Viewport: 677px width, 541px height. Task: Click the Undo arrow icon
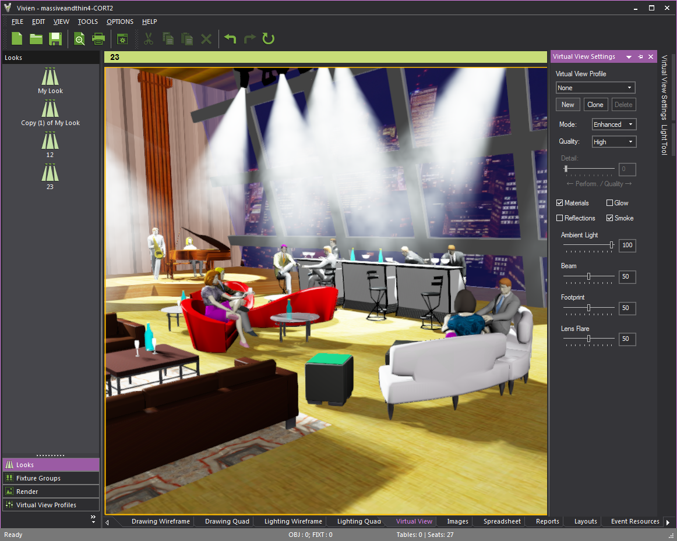pyautogui.click(x=231, y=39)
